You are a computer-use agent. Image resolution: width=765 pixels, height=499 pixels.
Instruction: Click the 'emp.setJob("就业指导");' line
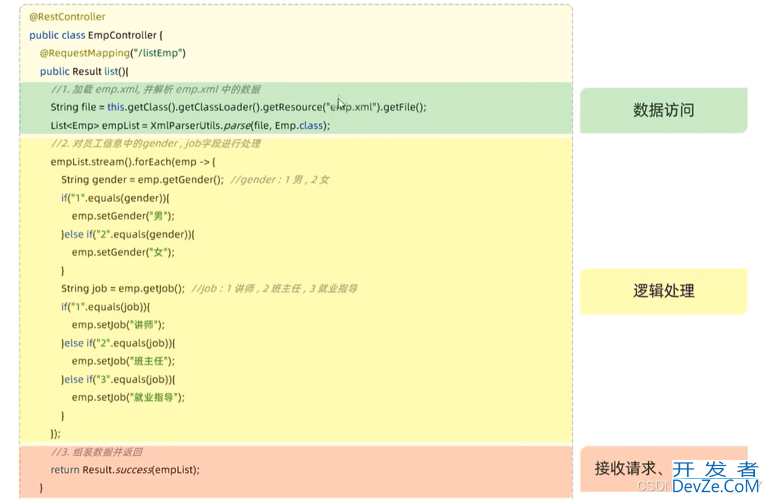pos(128,397)
